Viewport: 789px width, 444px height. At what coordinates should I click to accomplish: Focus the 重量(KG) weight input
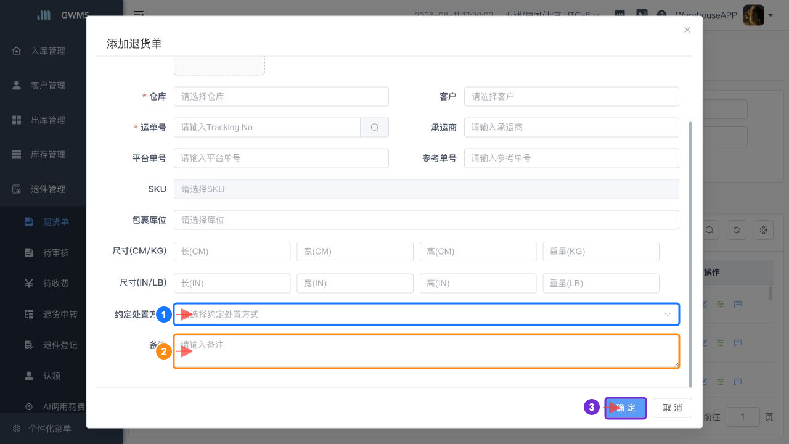pos(601,252)
